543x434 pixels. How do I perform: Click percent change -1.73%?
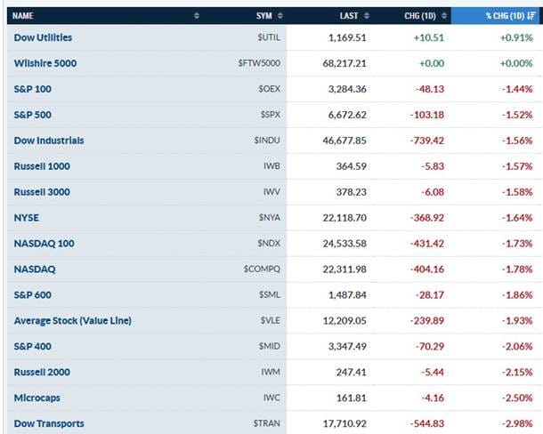517,244
